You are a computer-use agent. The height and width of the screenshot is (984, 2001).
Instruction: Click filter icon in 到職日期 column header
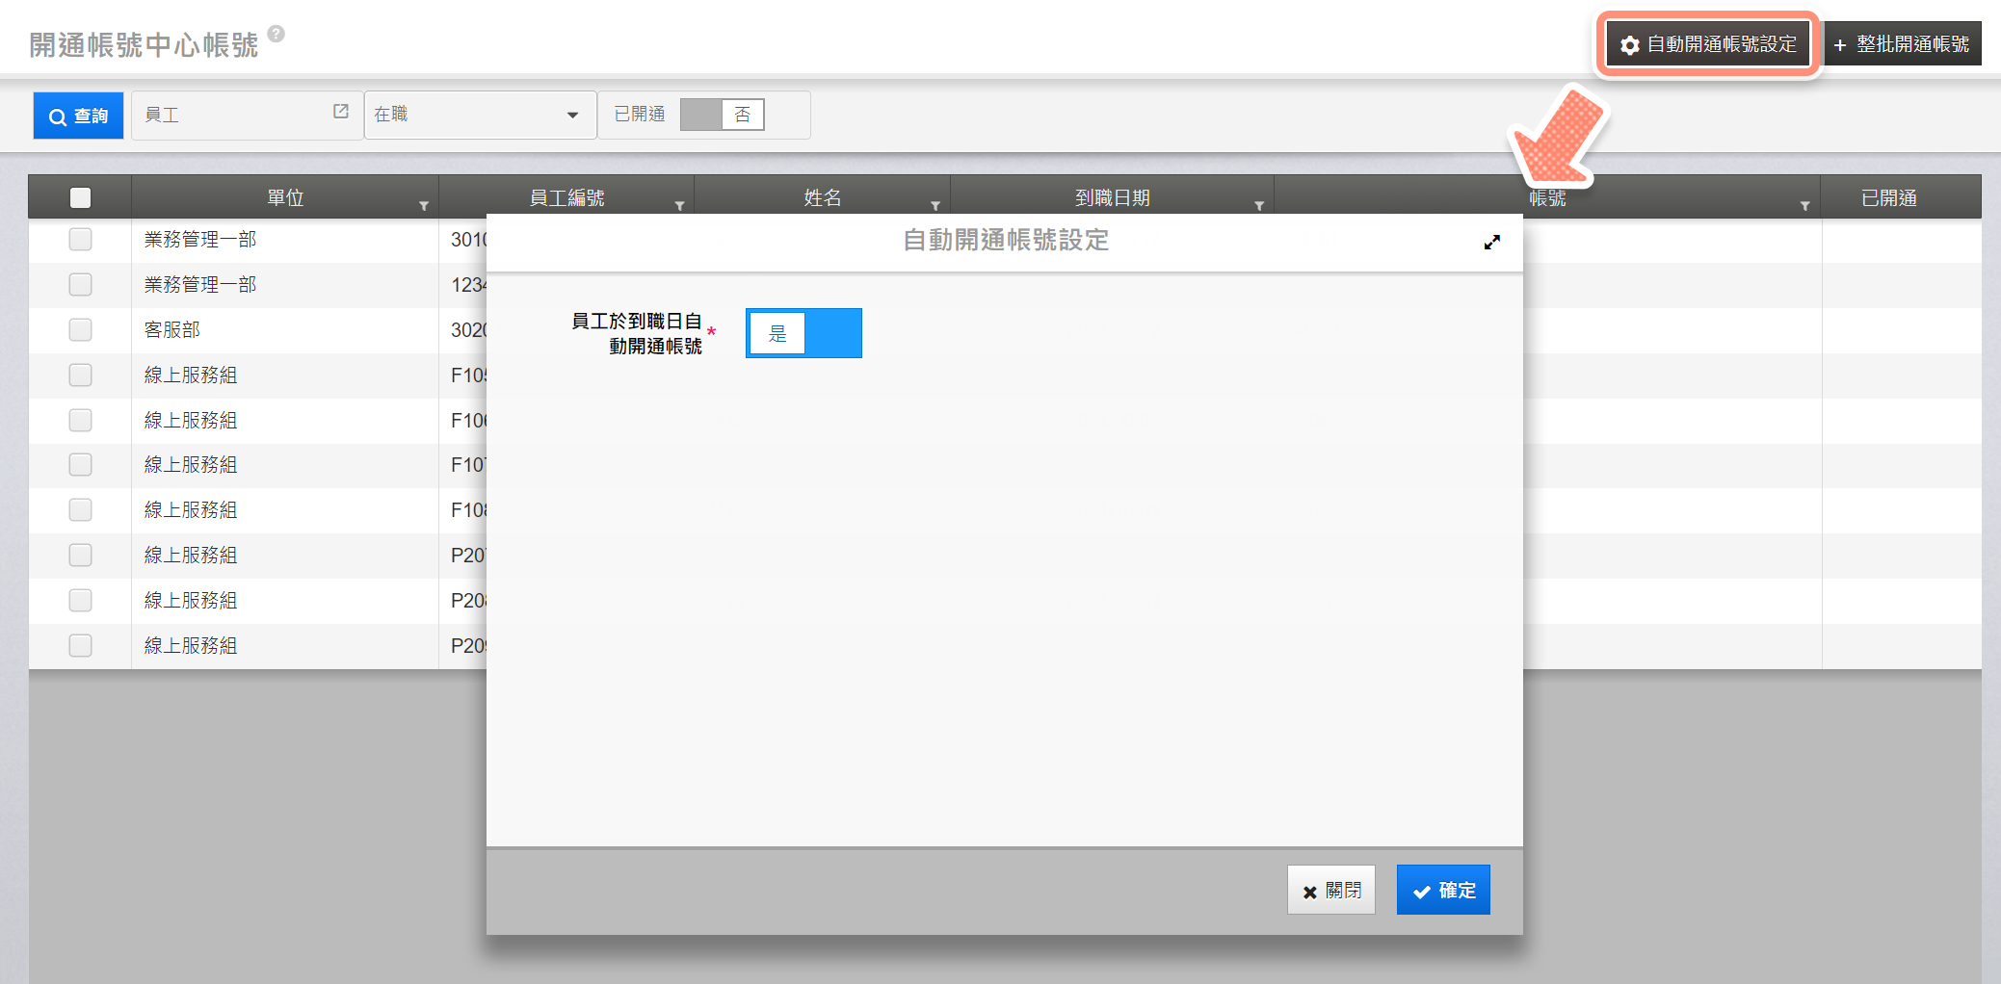click(1258, 206)
